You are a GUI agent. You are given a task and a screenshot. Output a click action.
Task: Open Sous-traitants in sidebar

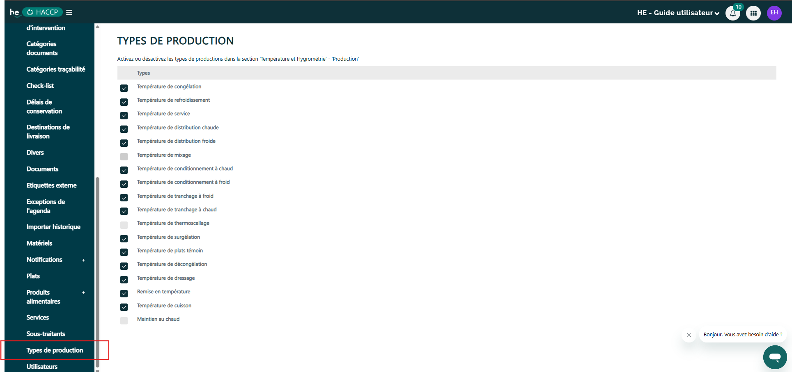point(46,334)
